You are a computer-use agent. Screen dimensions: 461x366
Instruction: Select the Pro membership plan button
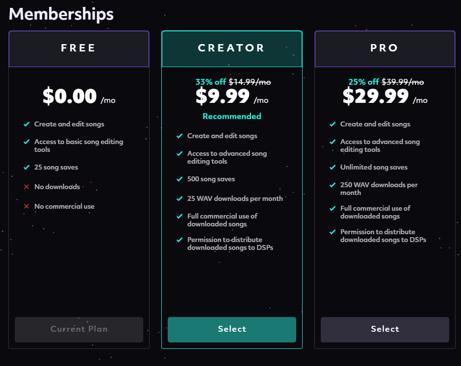(x=385, y=329)
